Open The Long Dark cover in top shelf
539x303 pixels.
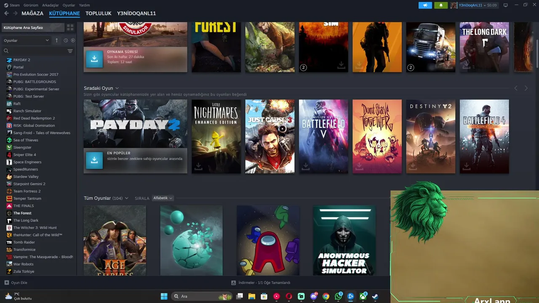(484, 47)
